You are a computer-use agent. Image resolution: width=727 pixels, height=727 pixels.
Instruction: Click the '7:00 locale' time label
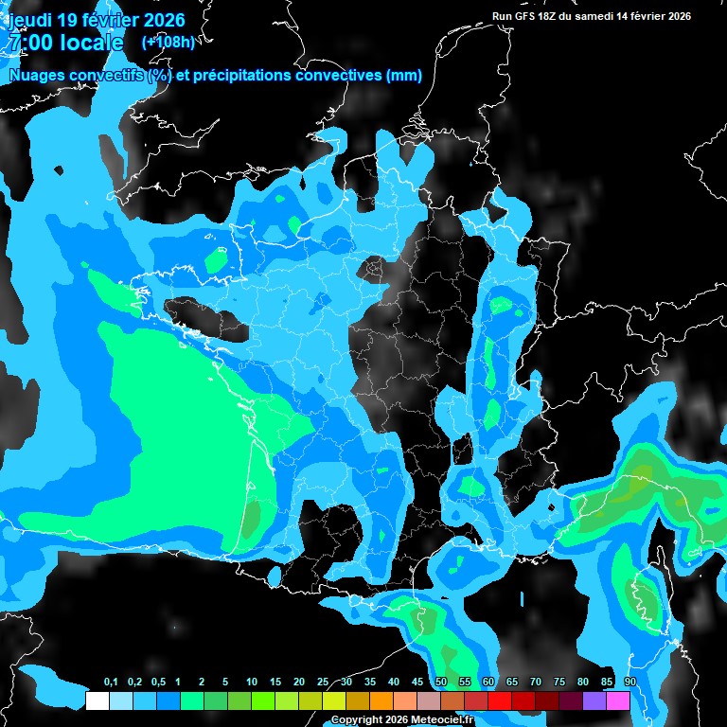click(65, 43)
